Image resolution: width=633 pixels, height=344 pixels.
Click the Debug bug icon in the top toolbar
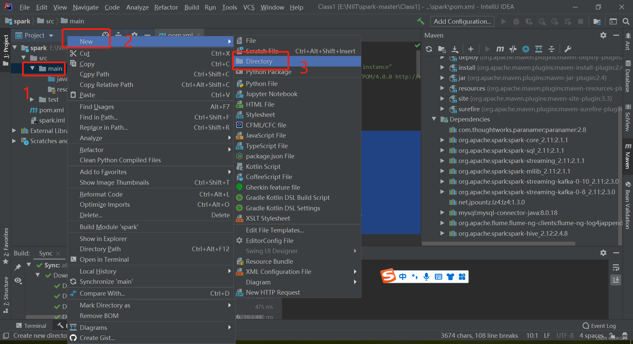coord(516,21)
